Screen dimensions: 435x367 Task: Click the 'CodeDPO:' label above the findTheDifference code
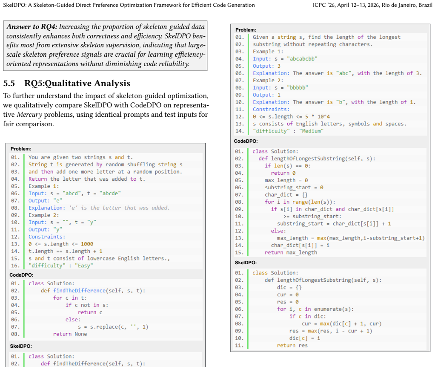(21, 275)
